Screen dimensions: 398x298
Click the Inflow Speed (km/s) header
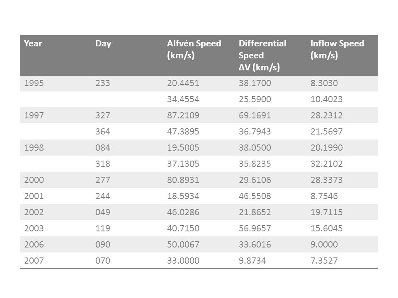[x=337, y=49]
